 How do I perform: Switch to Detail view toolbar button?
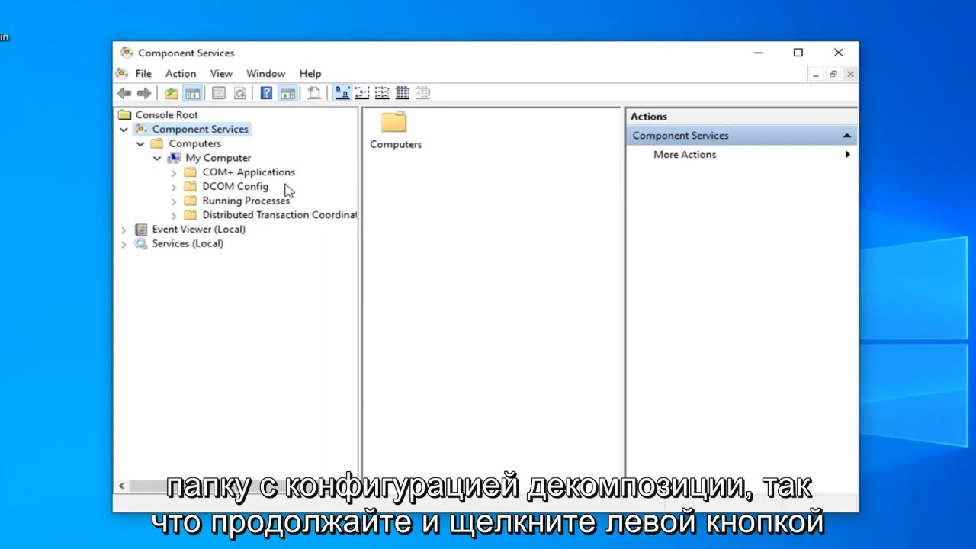pyautogui.click(x=403, y=93)
